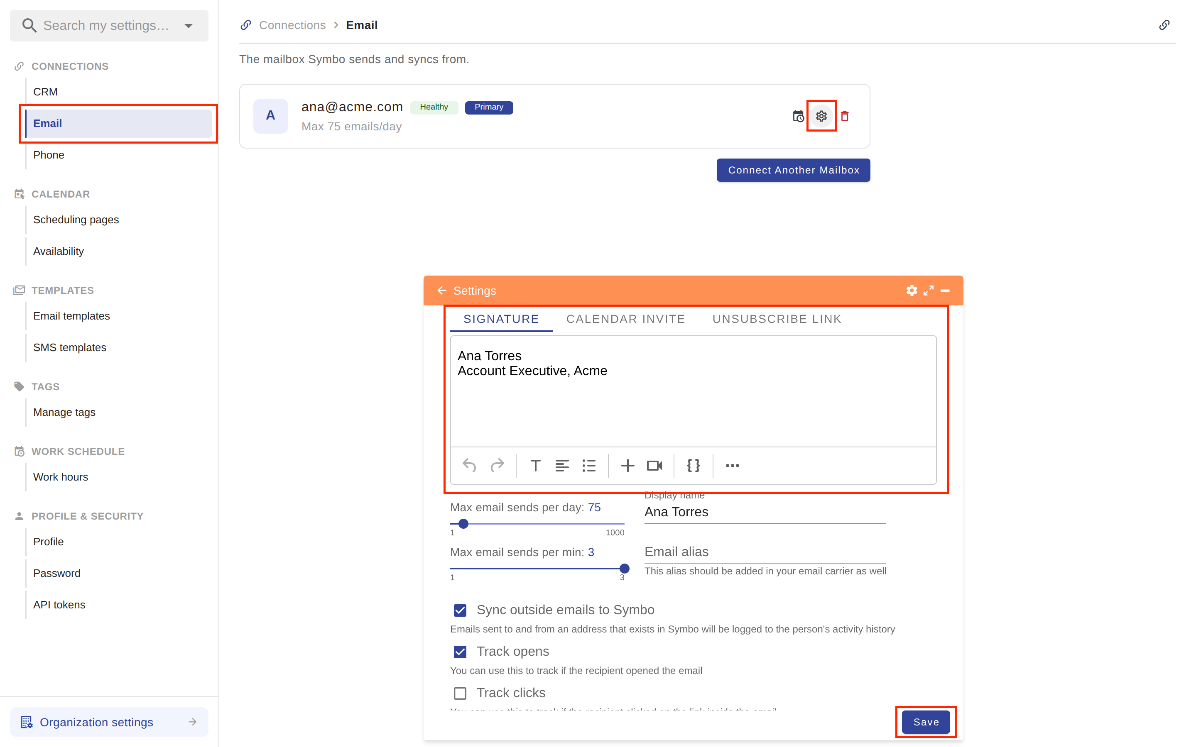This screenshot has height=747, width=1196.
Task: Open text formatting options in signature editor
Action: (535, 465)
